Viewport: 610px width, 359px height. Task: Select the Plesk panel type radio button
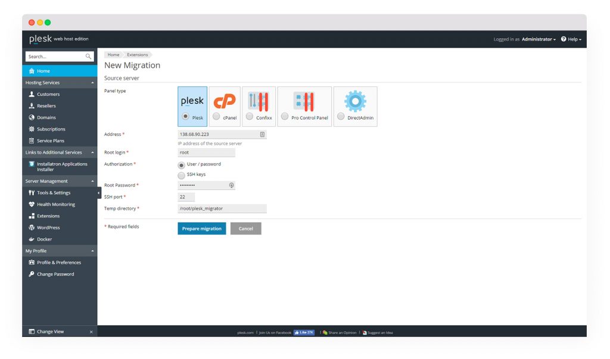(x=186, y=116)
